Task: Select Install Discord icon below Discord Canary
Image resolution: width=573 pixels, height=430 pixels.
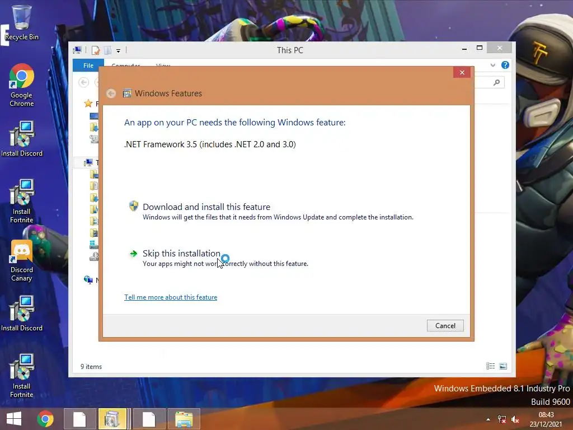Action: coord(22,314)
